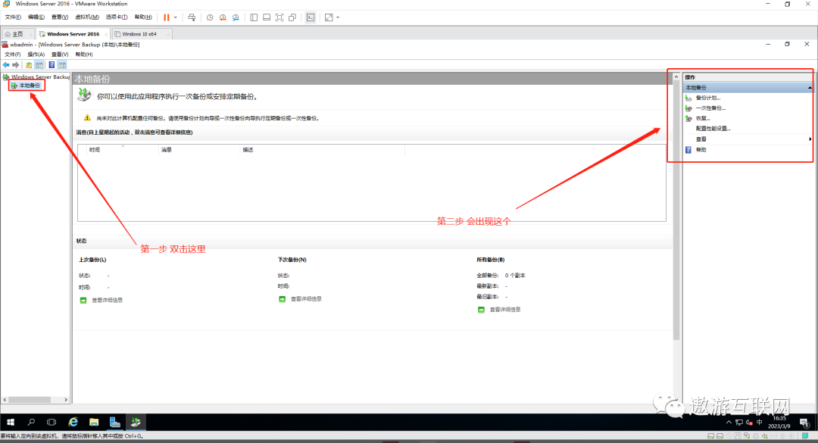The width and height of the screenshot is (818, 443).
Task: Launch Internet Explorer from the taskbar
Action: coord(73,422)
